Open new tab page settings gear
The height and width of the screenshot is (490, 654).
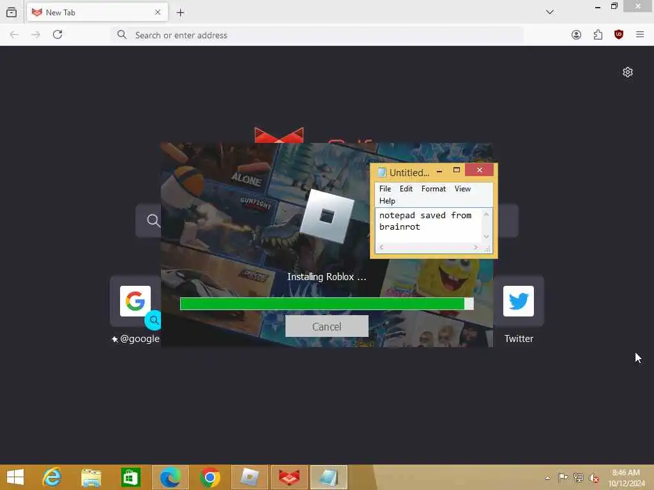[x=628, y=72]
